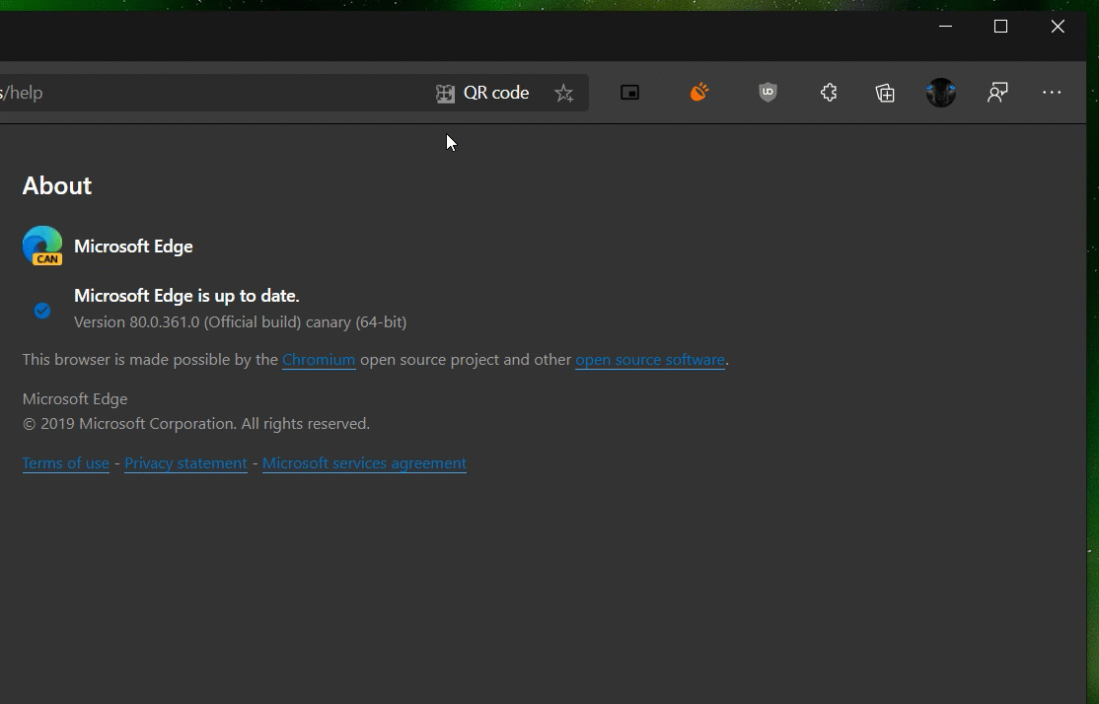This screenshot has width=1099, height=704.
Task: Open the Privacy statement link
Action: point(185,463)
